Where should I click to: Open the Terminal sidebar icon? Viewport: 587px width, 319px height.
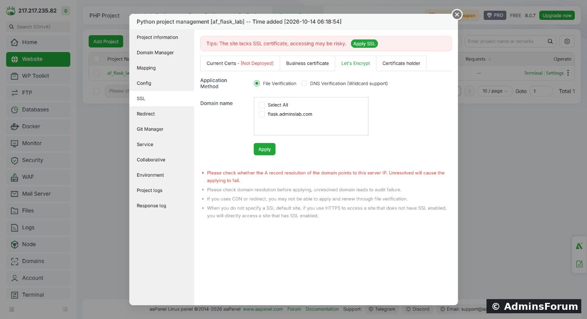pos(15,295)
